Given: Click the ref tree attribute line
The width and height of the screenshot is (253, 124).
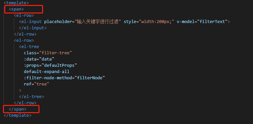Looking at the screenshot, I should click(x=37, y=84).
